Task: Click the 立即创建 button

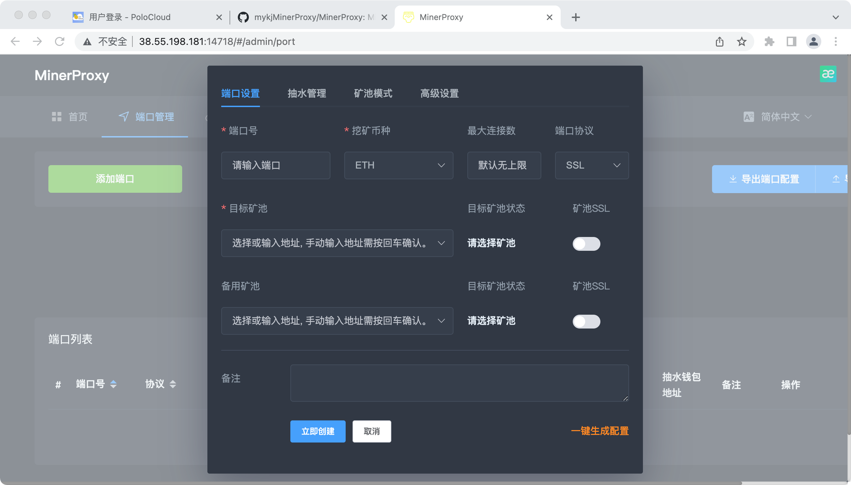Action: [x=318, y=431]
